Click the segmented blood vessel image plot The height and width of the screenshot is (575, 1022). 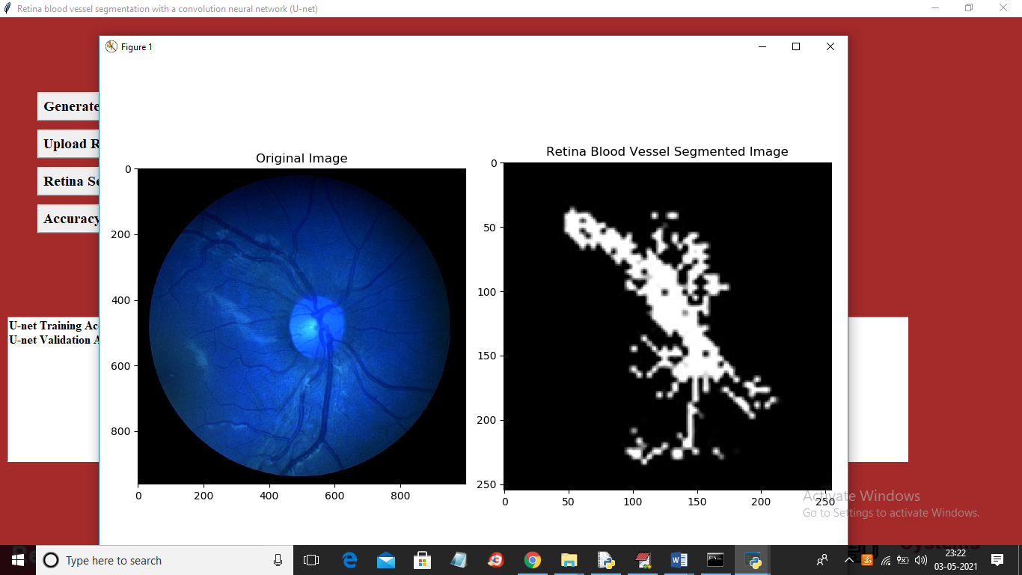tap(667, 326)
